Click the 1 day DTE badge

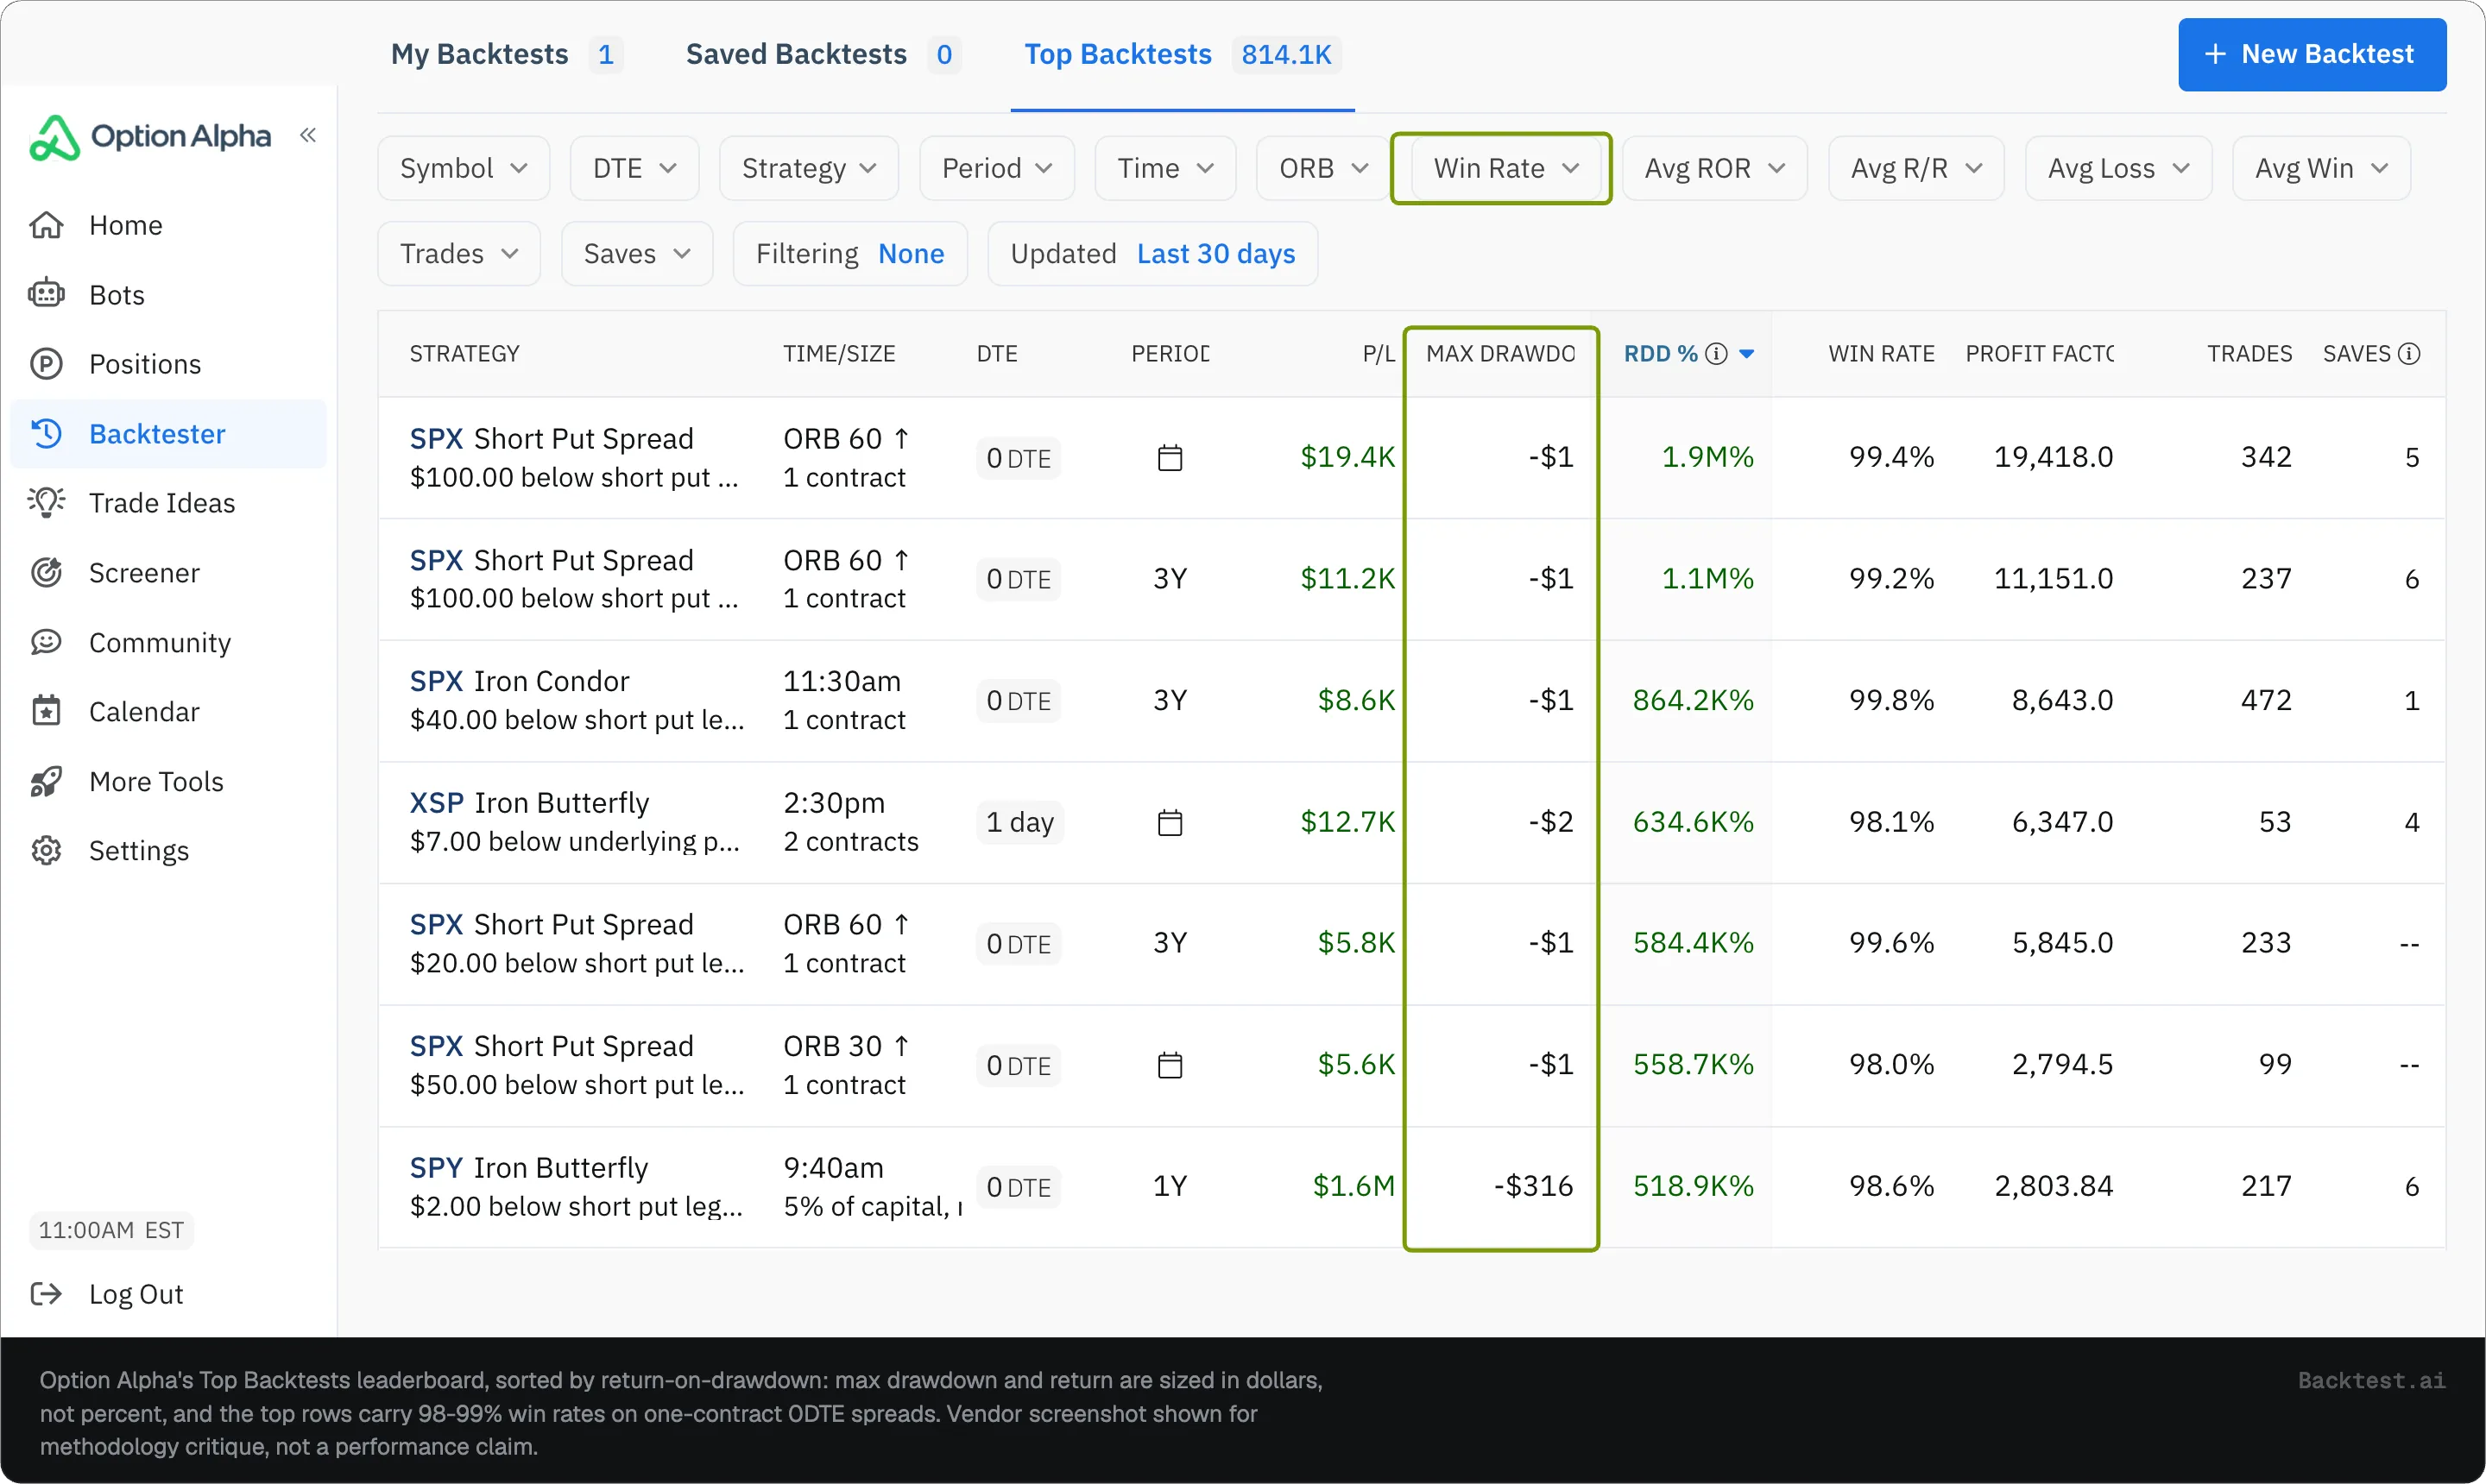coord(1019,822)
